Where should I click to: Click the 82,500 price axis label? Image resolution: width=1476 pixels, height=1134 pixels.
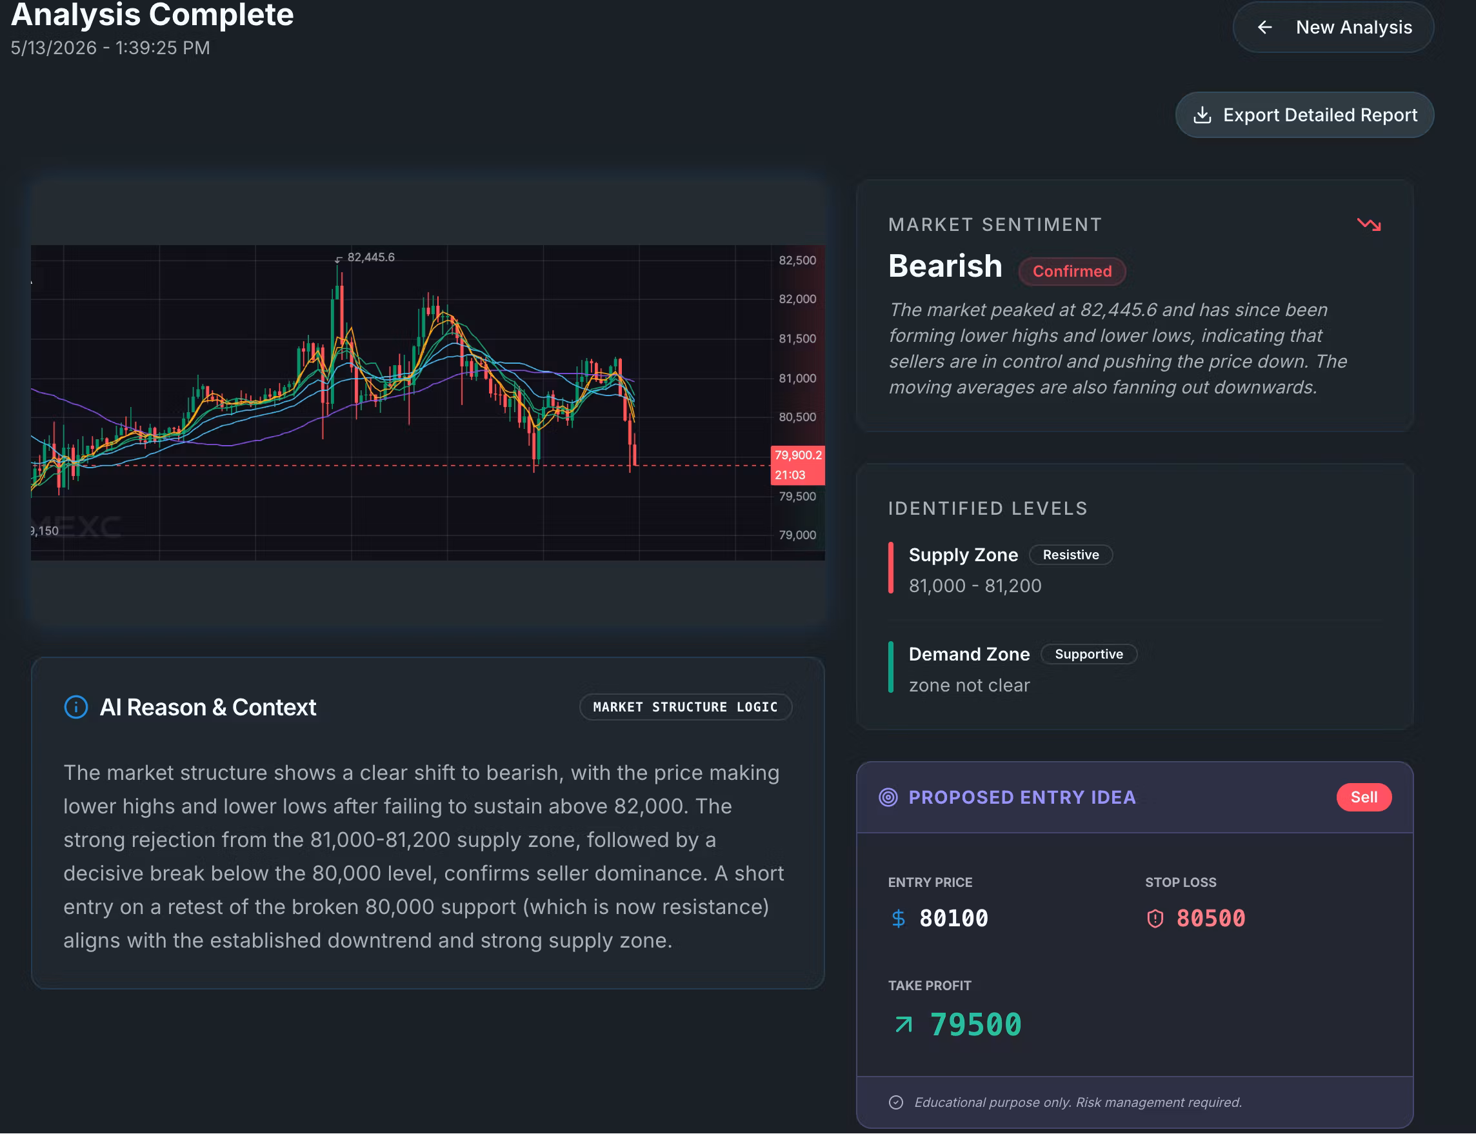pos(797,261)
